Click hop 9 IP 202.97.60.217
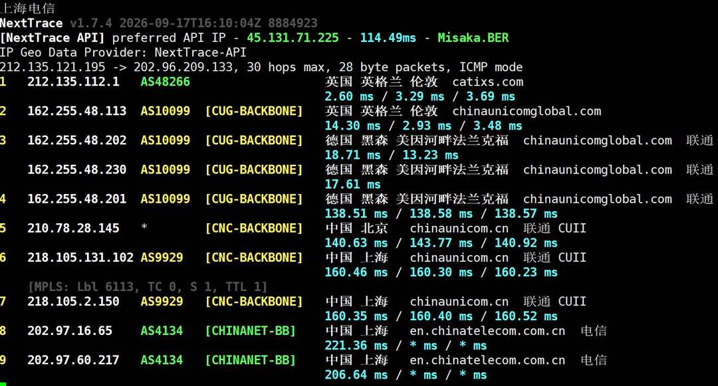 (x=73, y=360)
